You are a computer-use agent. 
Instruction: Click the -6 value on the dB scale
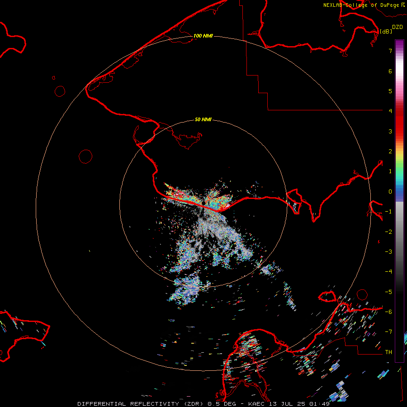point(388,312)
